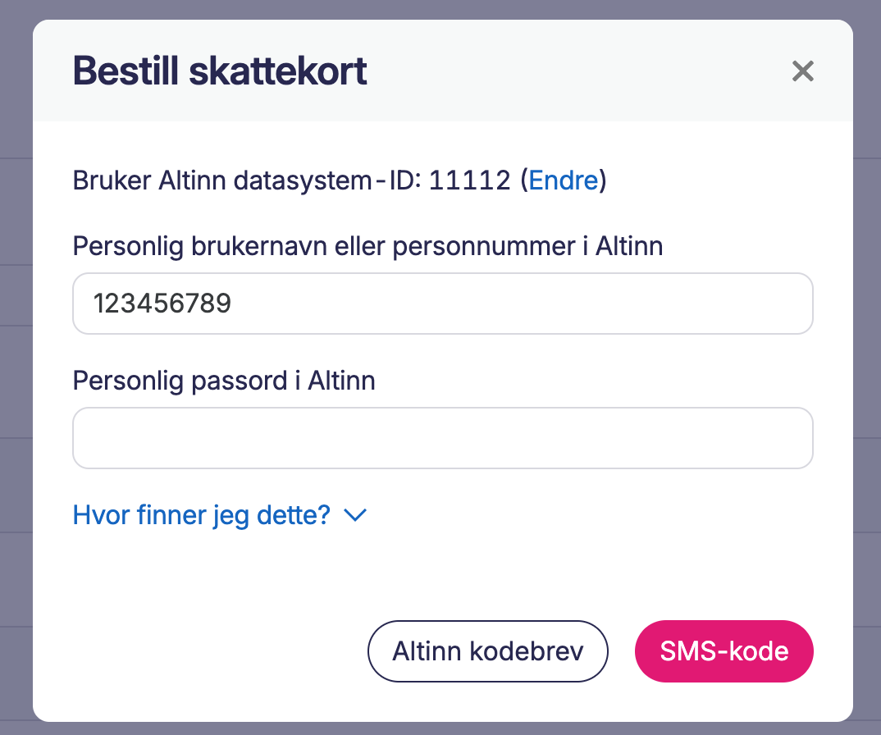Click the dimmed backdrop left of dialog
Viewport: 881px width, 735px height.
click(16, 369)
